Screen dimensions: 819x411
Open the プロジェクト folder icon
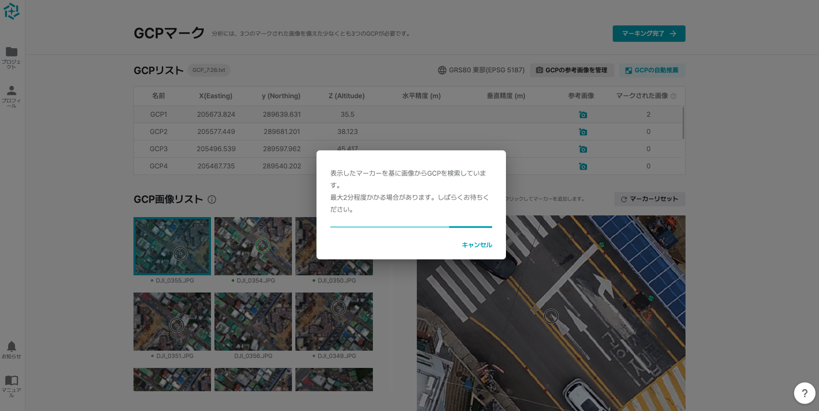[x=12, y=52]
